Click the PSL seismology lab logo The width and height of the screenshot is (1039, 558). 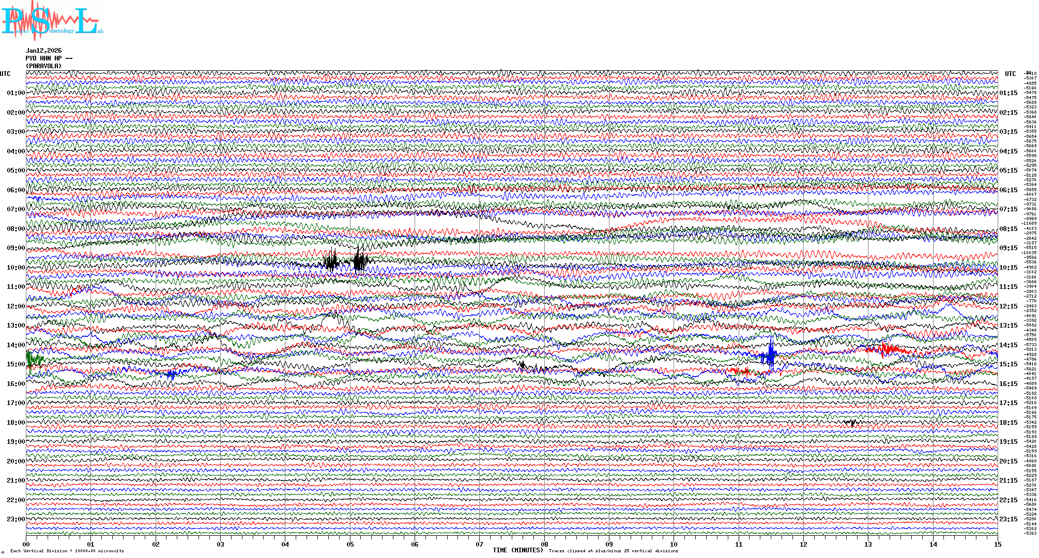point(52,21)
